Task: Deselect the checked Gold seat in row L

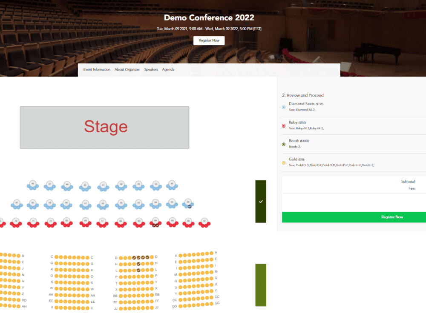Action: [x=138, y=270]
